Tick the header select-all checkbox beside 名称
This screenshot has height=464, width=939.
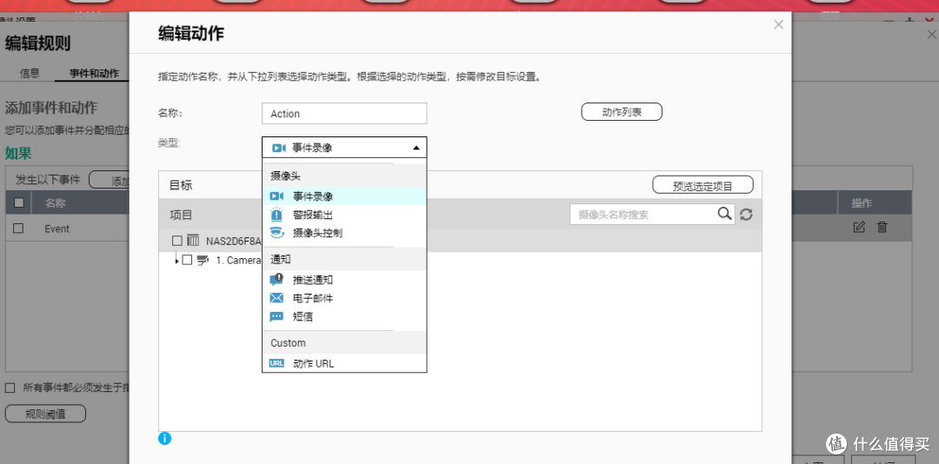[x=18, y=203]
